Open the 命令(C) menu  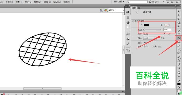(28, 2)
